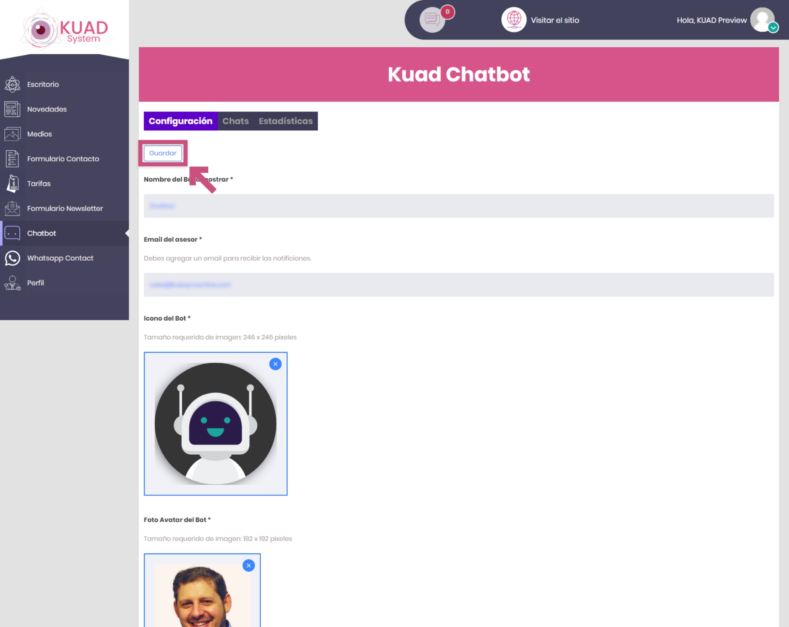The image size is (789, 627).
Task: Switch to the Estadísticas tab
Action: 286,121
